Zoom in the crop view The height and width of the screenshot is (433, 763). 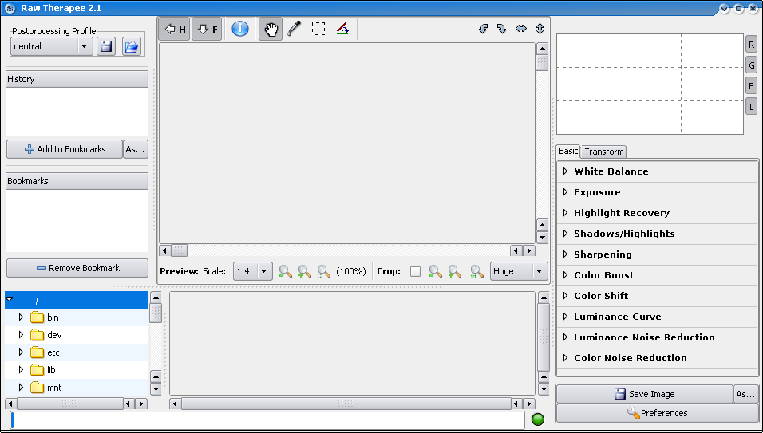pyautogui.click(x=455, y=271)
